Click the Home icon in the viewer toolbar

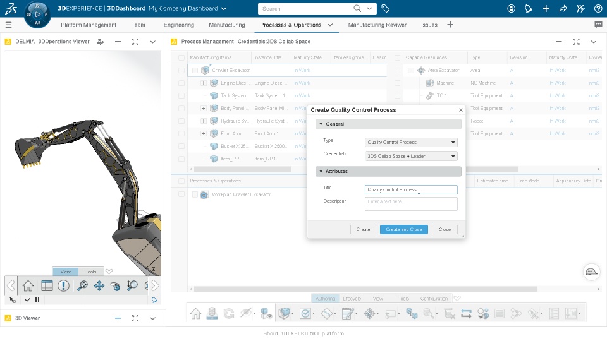tap(28, 285)
